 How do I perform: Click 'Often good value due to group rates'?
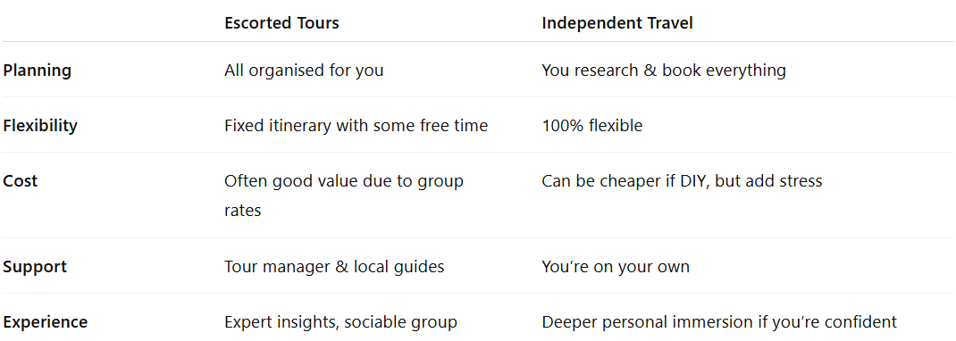(344, 195)
